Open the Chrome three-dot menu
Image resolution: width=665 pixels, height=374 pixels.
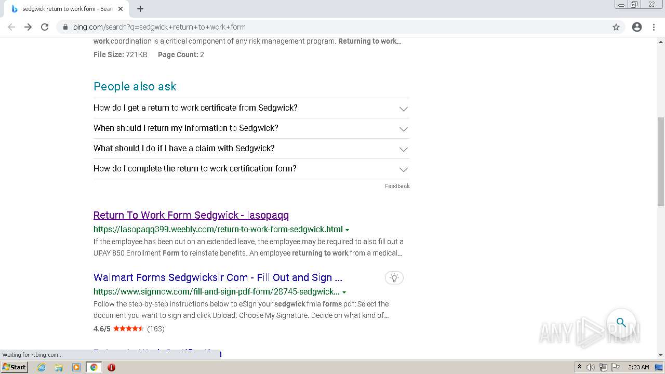[x=654, y=27]
